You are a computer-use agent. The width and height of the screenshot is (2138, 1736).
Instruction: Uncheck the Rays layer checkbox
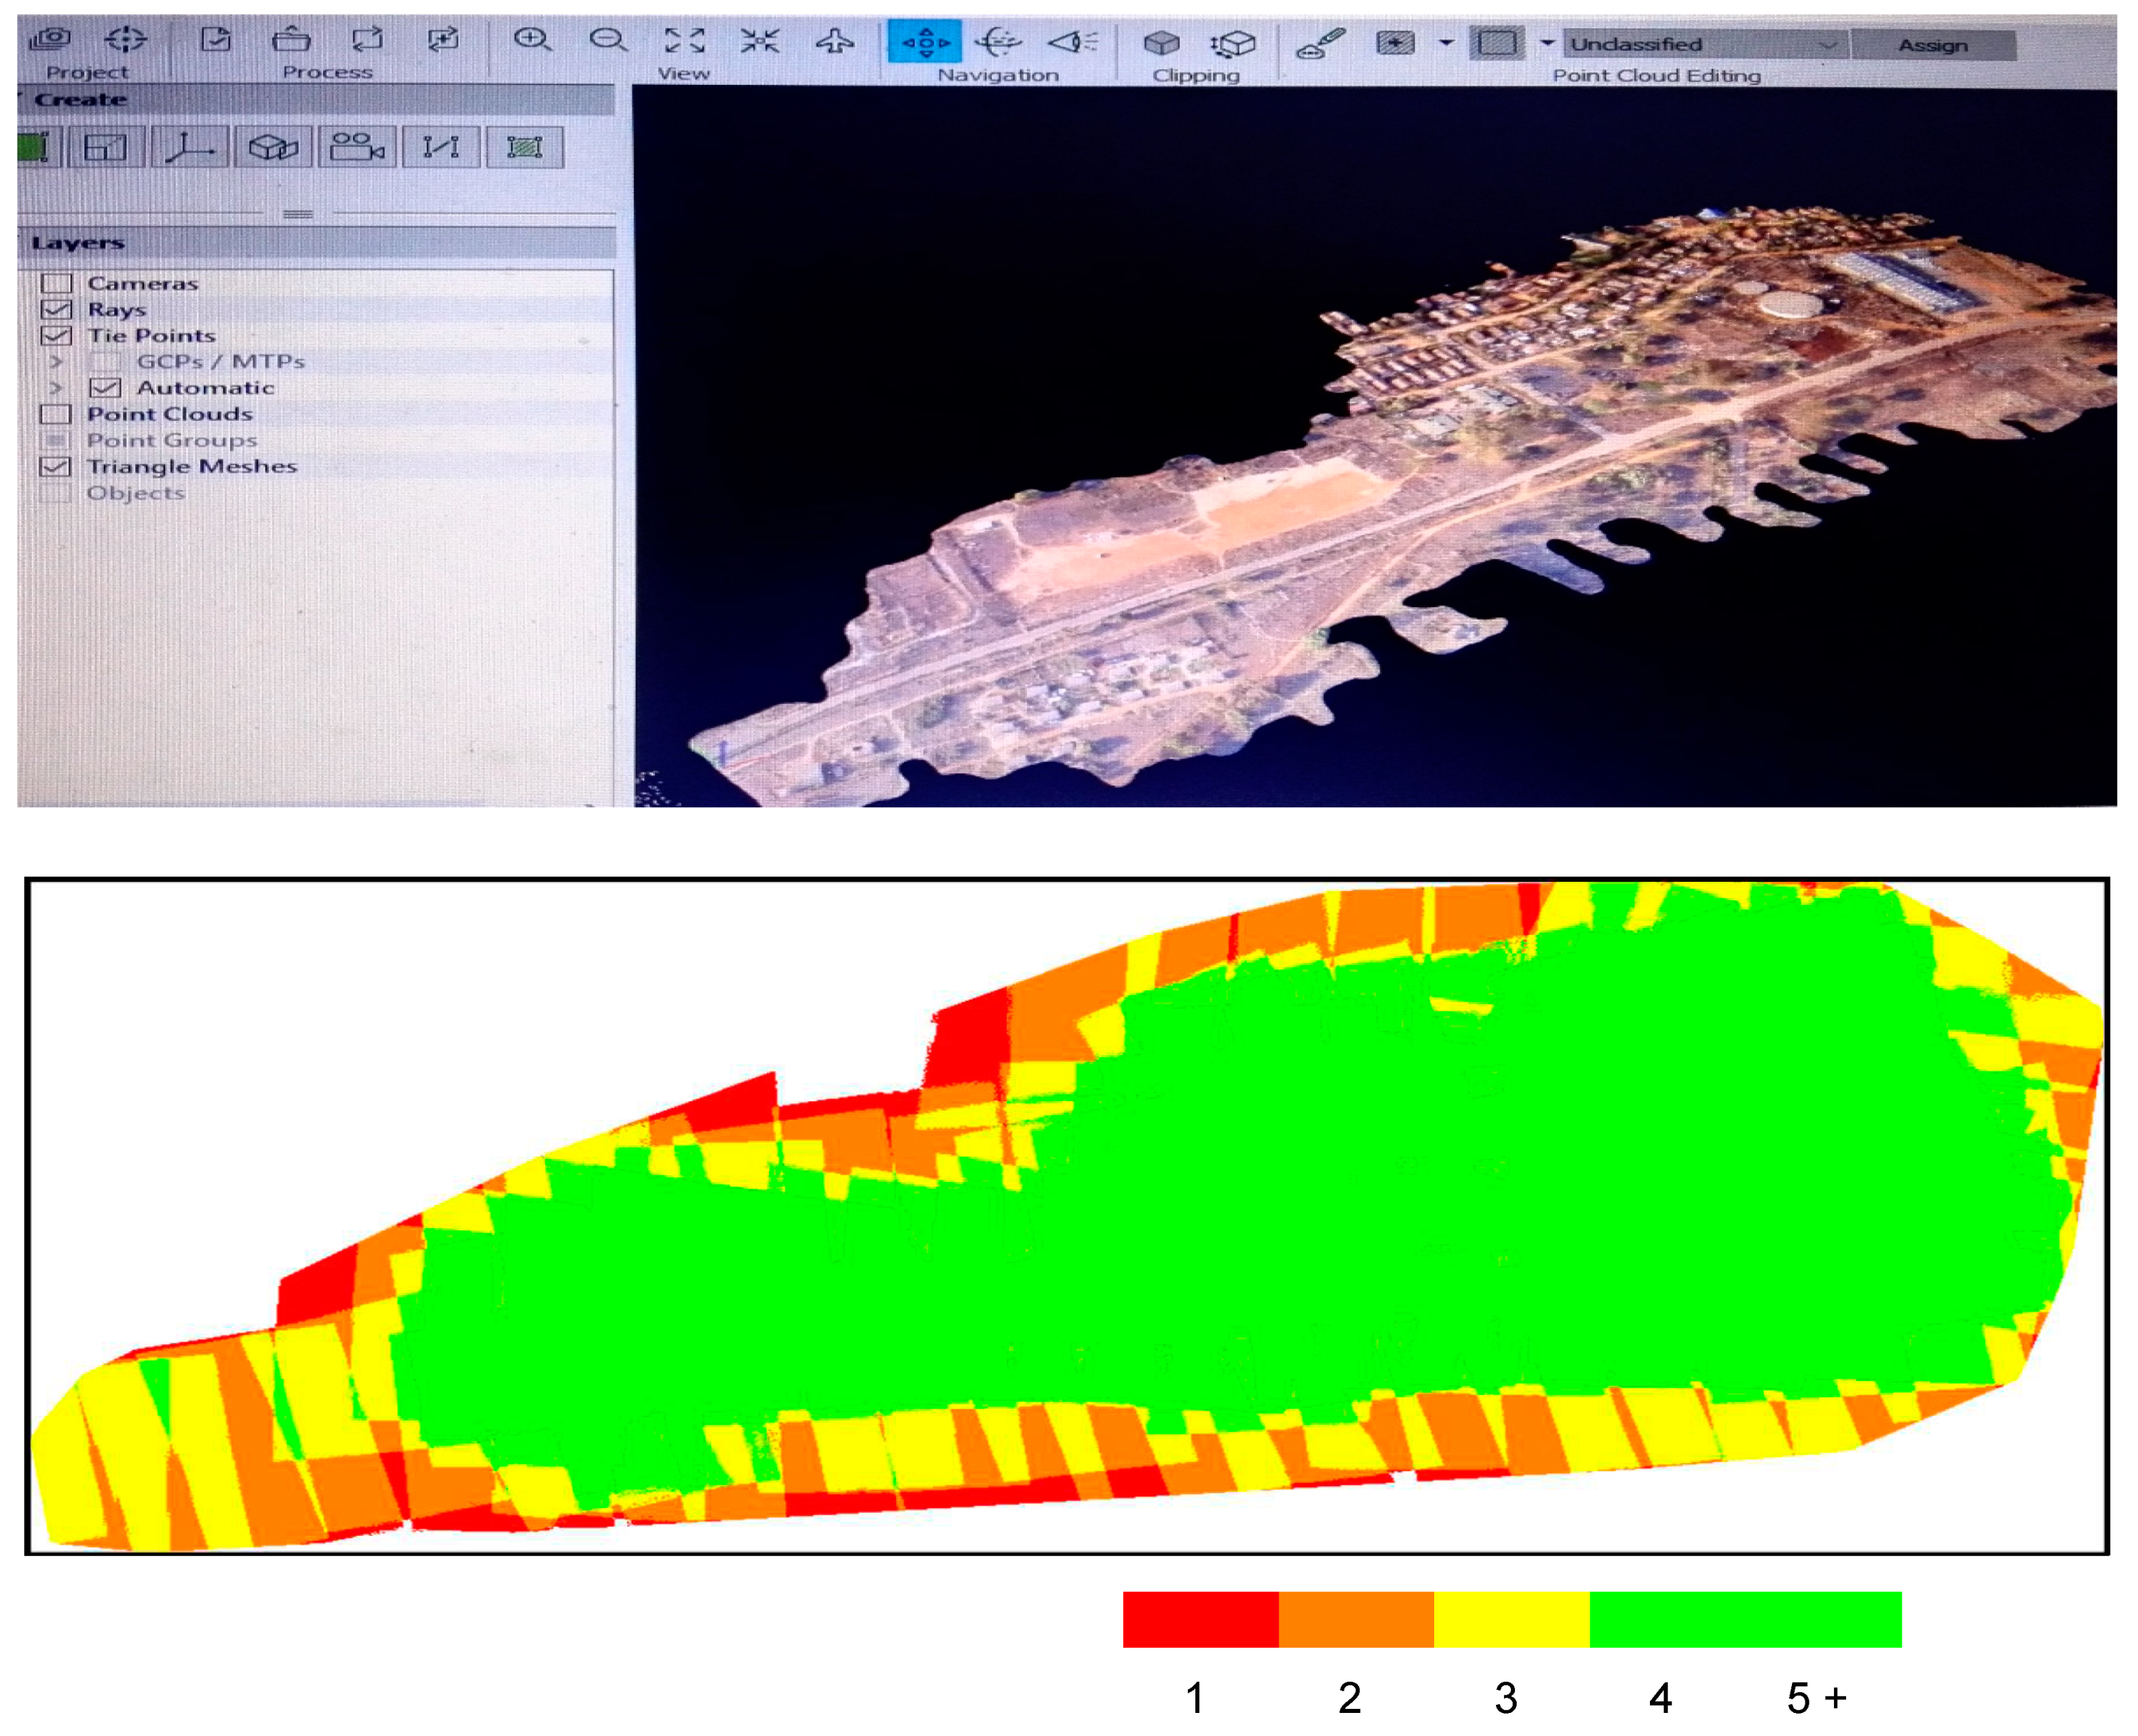56,309
